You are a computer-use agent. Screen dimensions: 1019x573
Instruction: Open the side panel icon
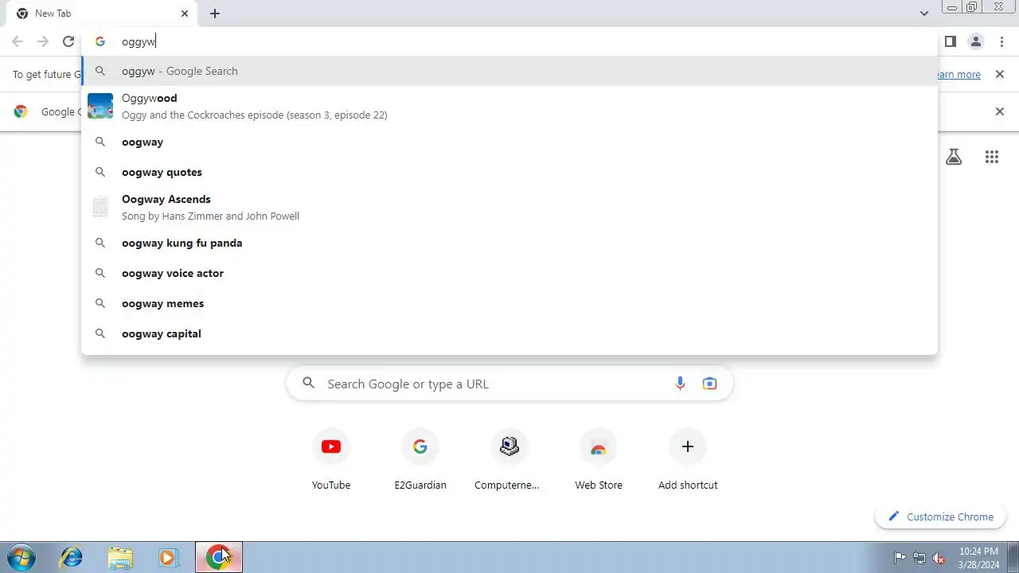[951, 41]
